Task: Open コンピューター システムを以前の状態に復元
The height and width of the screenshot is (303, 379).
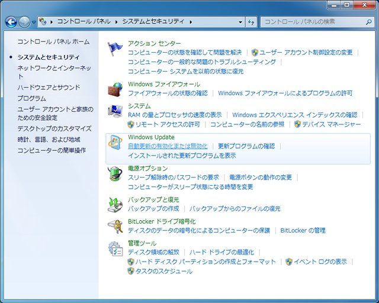Action: tap(185, 72)
